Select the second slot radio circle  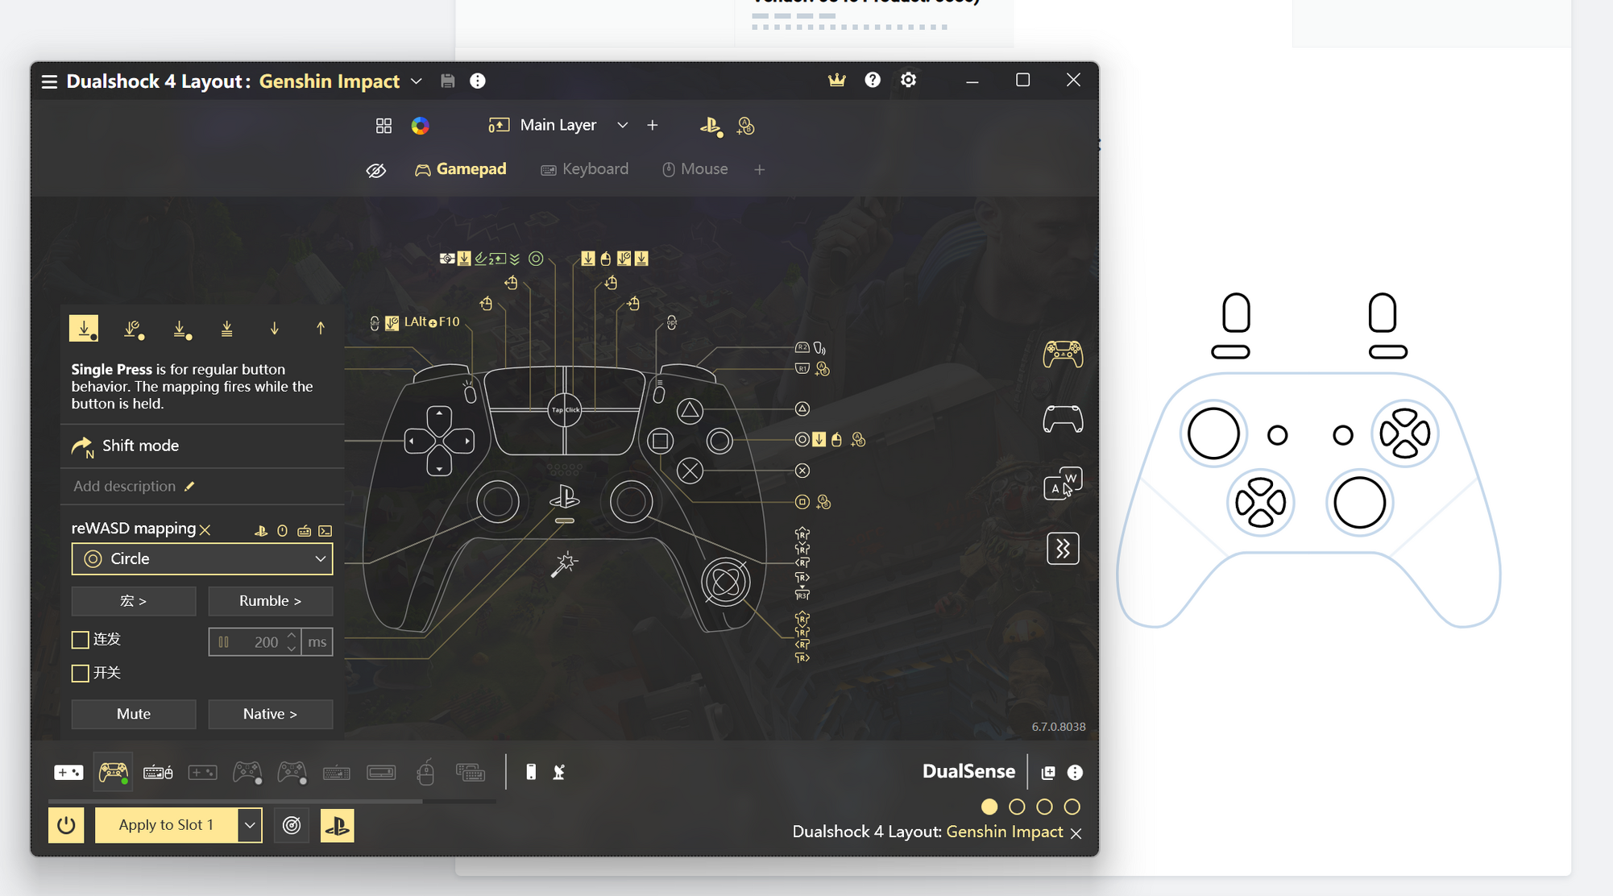click(x=1017, y=807)
